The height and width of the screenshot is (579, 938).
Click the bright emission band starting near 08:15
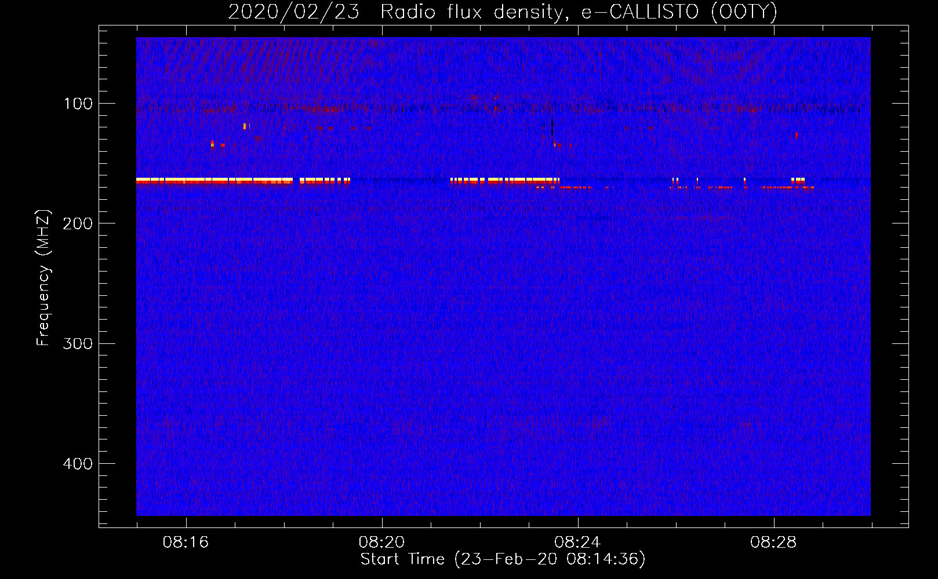click(x=214, y=181)
